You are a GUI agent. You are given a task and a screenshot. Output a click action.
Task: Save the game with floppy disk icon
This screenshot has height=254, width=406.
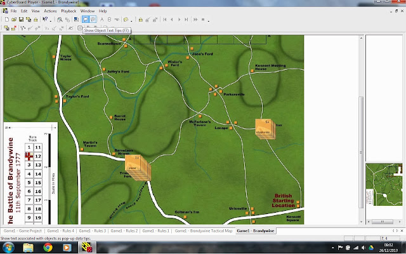(x=21, y=20)
